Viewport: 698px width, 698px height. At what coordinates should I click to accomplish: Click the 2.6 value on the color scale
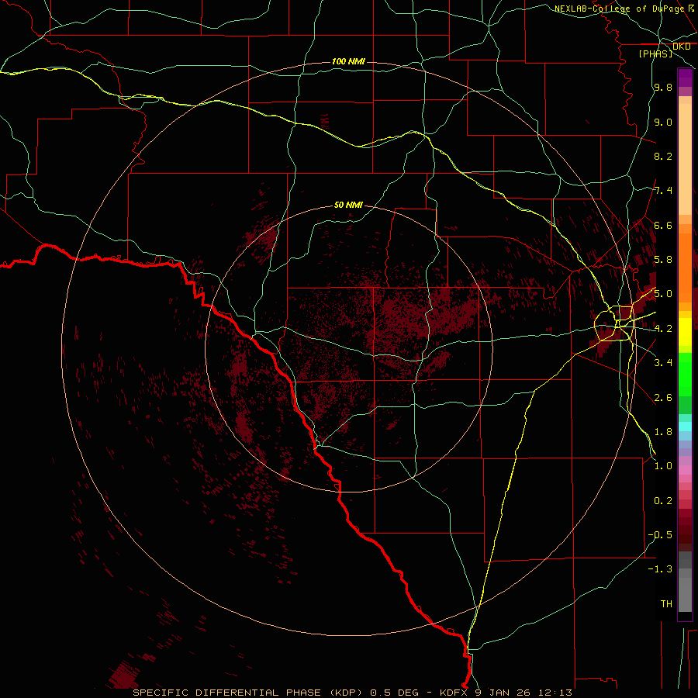(663, 398)
